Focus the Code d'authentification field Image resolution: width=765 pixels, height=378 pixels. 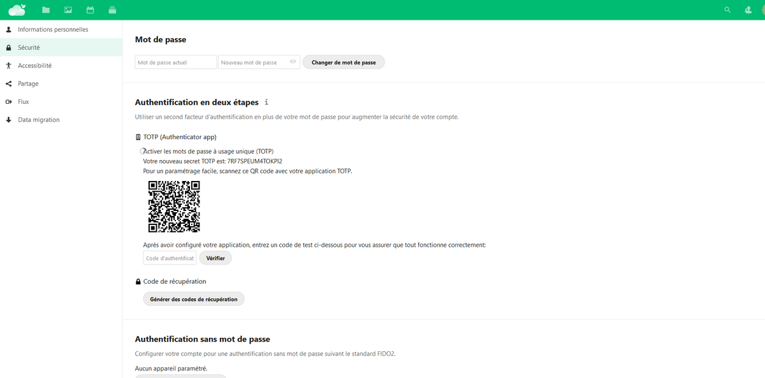[x=170, y=258]
